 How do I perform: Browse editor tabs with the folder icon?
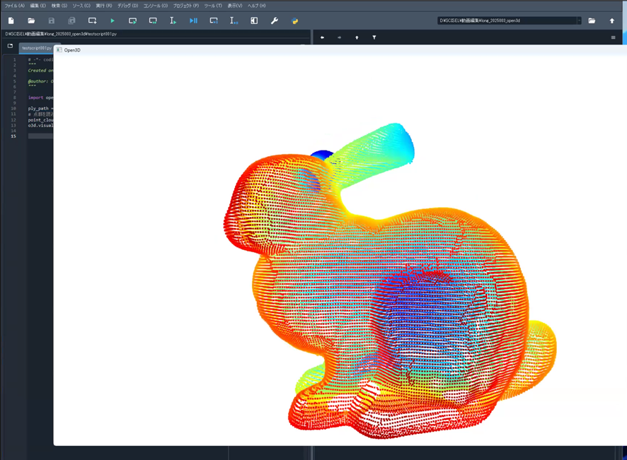tap(10, 46)
